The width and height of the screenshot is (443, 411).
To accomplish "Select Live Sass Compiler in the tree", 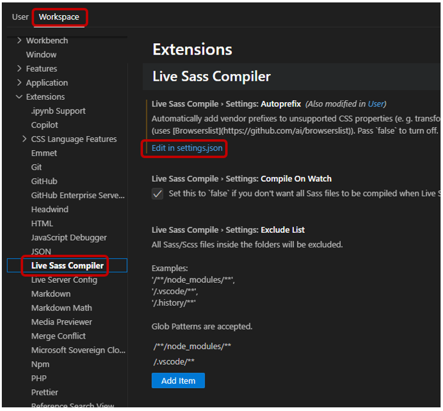I will pyautogui.click(x=67, y=266).
